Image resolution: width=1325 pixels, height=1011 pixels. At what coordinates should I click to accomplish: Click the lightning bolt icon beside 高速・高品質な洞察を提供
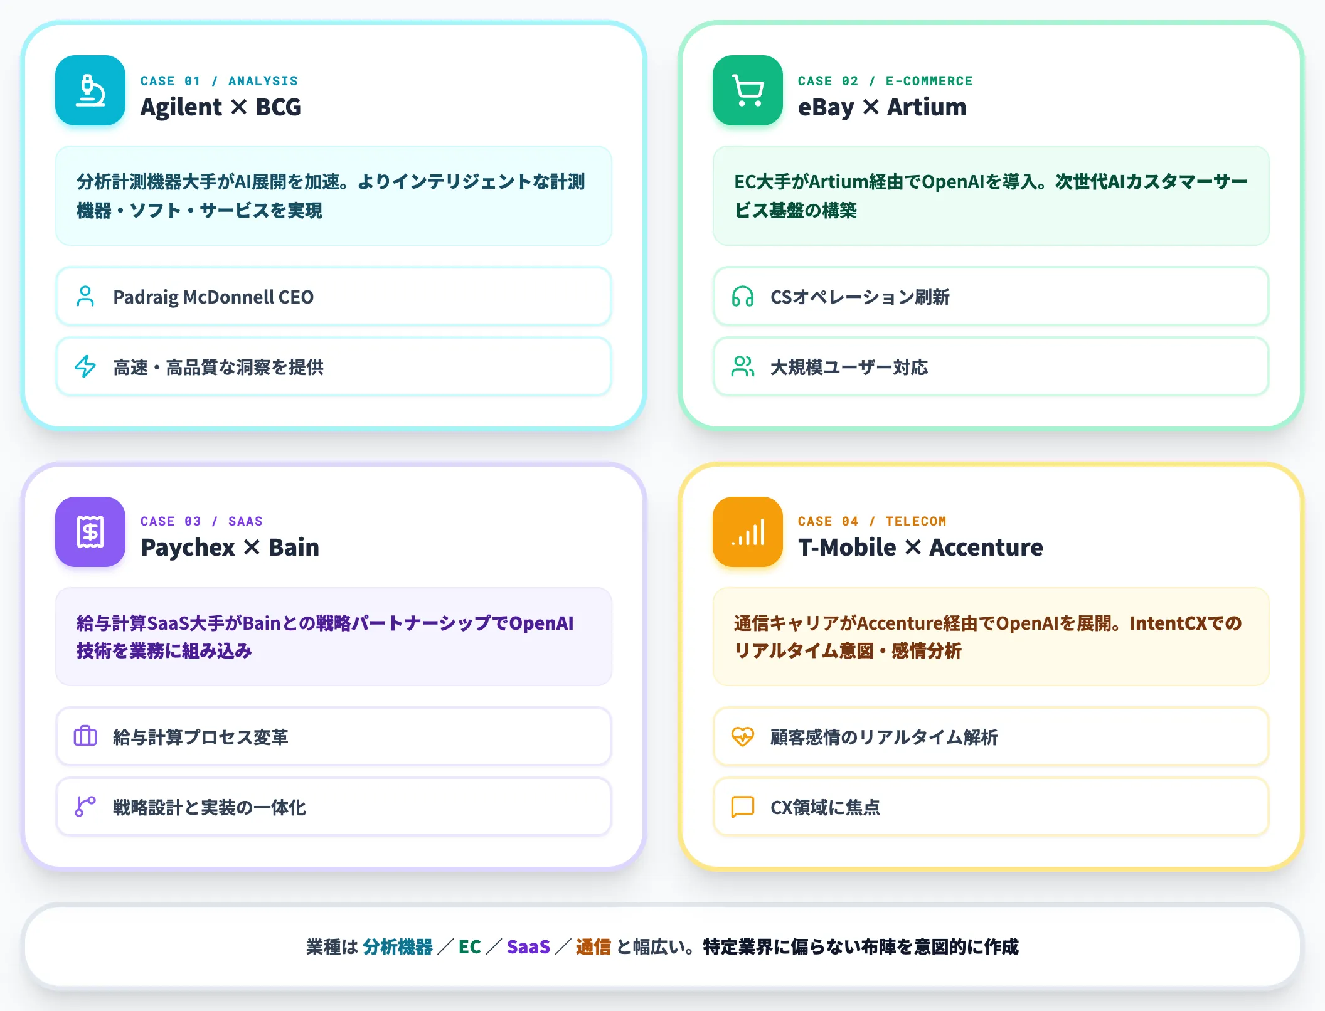85,367
